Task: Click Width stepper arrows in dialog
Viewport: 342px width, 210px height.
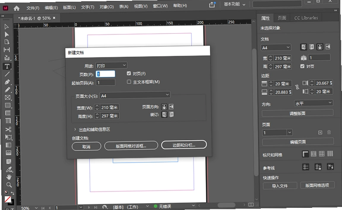Action: pyautogui.click(x=97, y=108)
